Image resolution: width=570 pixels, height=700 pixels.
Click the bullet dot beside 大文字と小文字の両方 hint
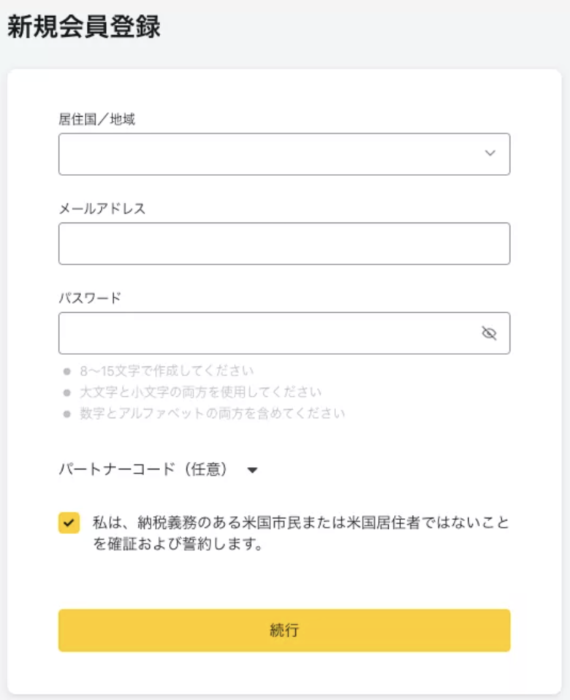pyautogui.click(x=67, y=392)
